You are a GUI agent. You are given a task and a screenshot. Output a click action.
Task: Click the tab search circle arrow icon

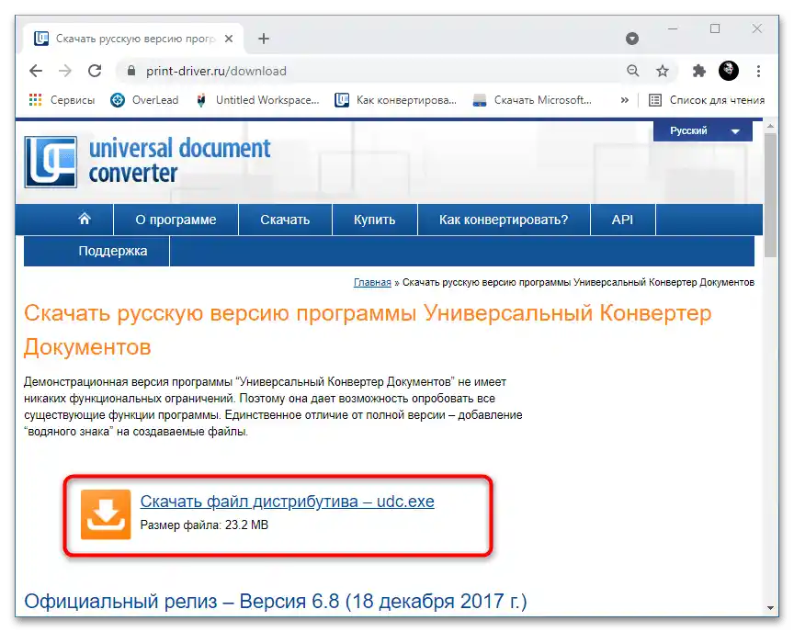click(632, 39)
